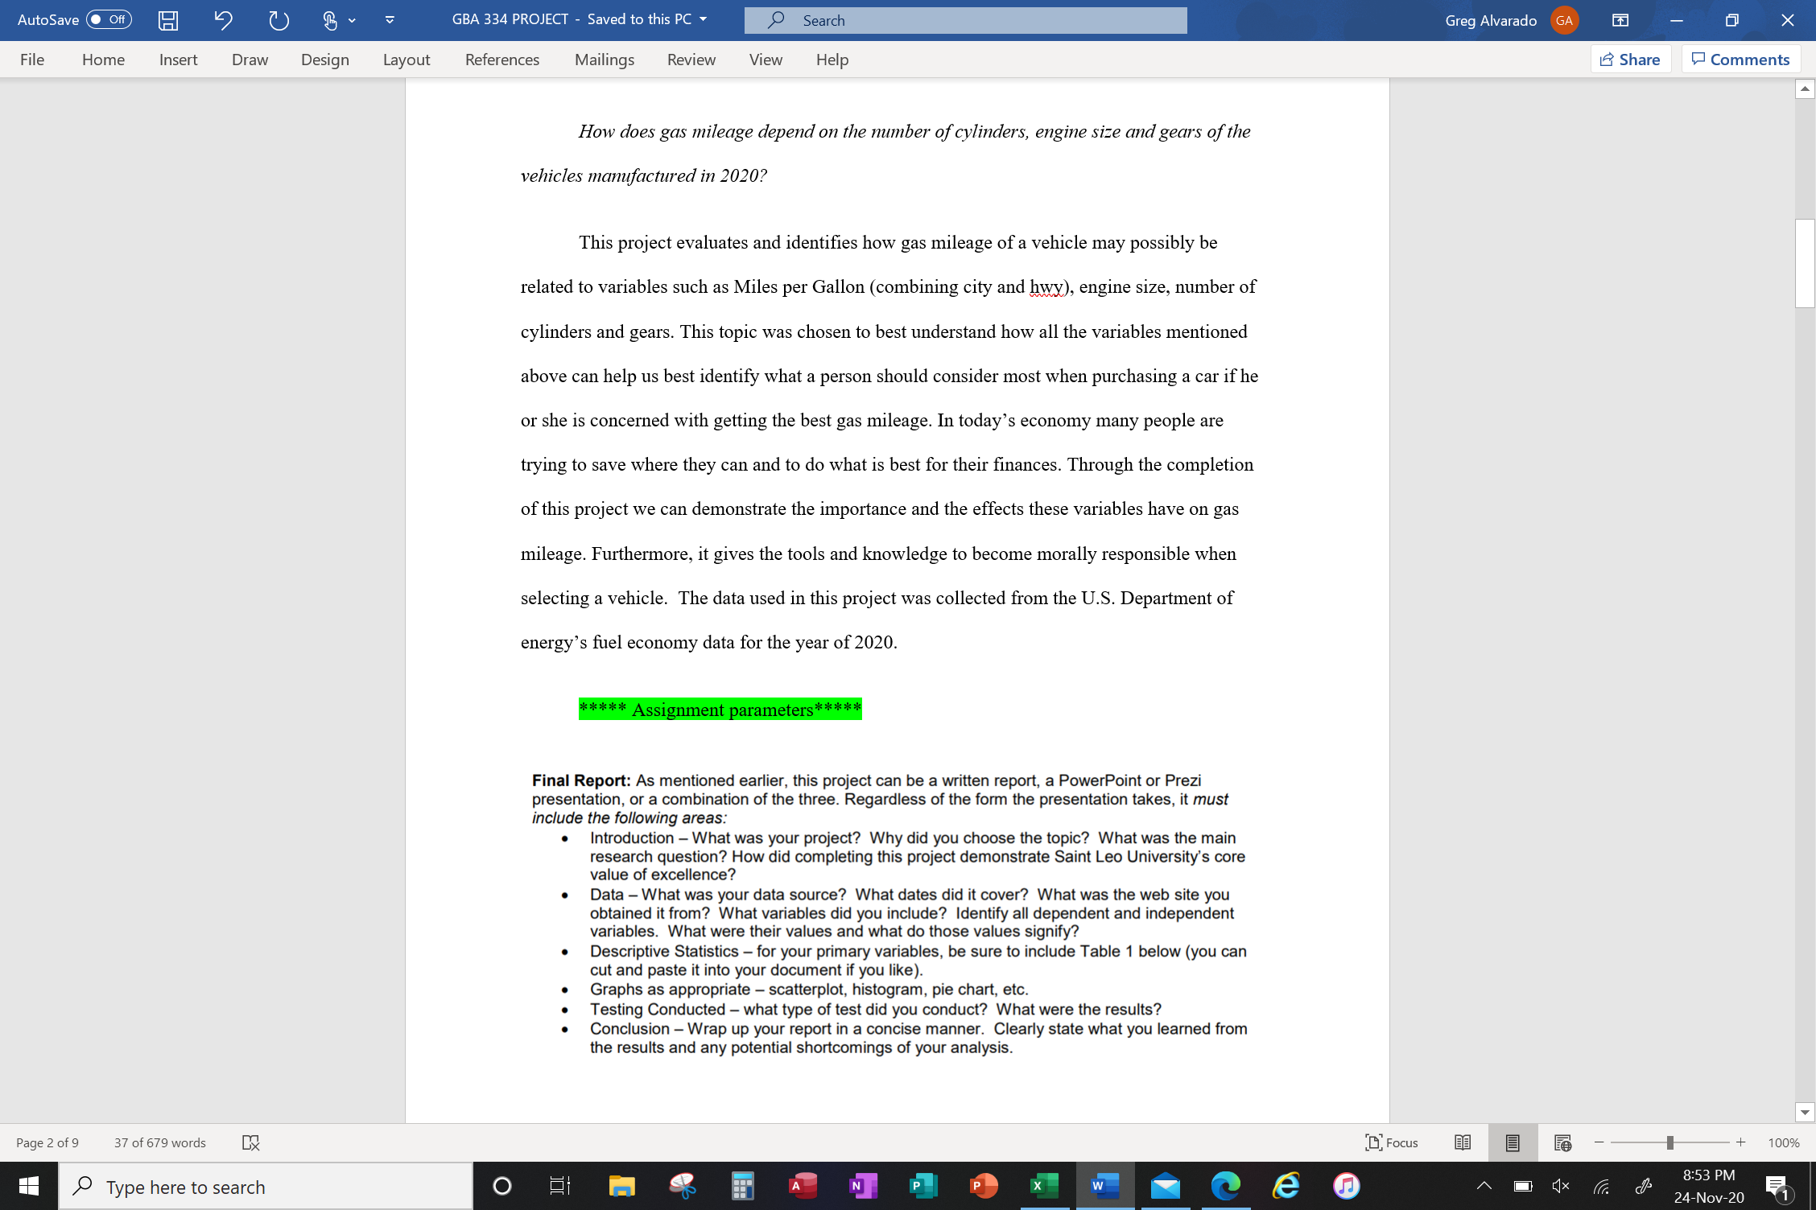Open proofing errors from the status bar

coord(250,1142)
